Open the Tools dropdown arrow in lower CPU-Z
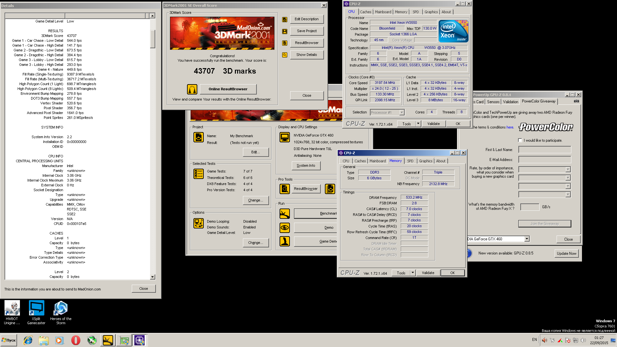Screen dimensions: 617x347 [x=413, y=273]
